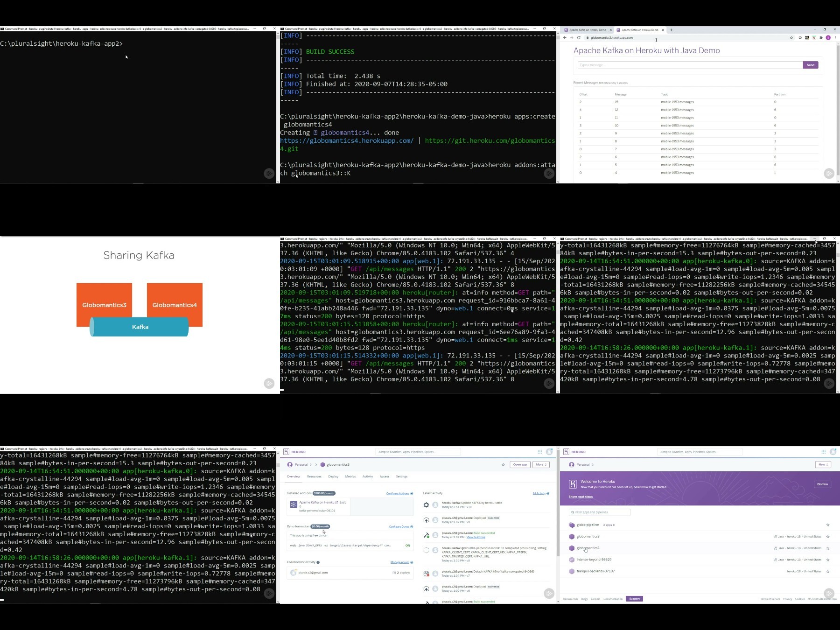Open the New dropdown on apps list page
This screenshot has width=840, height=630.
point(823,465)
